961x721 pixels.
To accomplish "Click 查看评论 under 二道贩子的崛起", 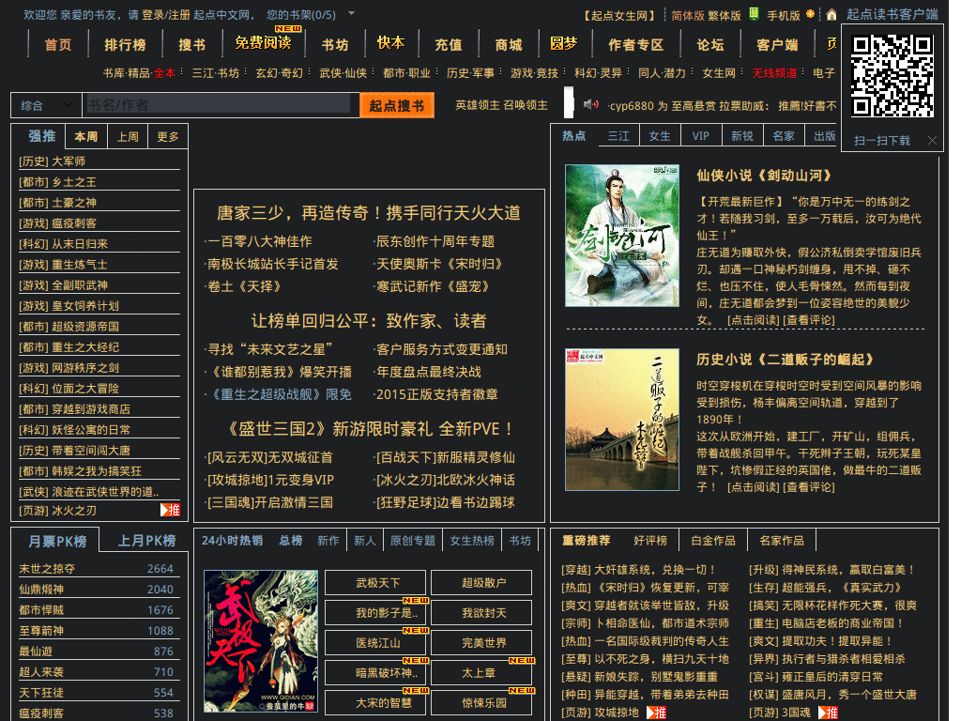I will click(808, 487).
